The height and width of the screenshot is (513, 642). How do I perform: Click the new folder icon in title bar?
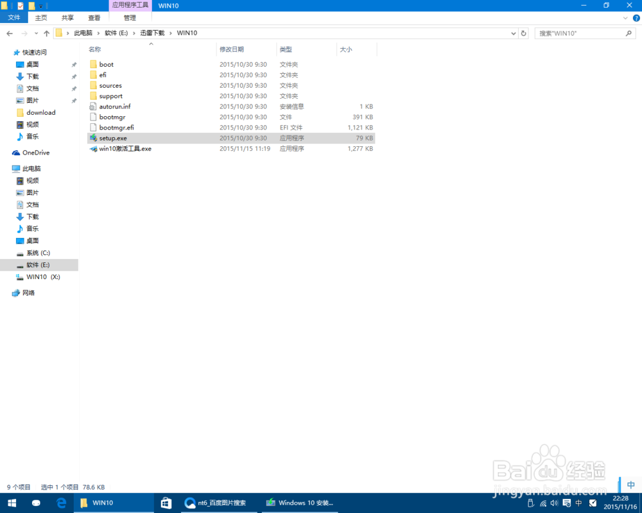[31, 6]
